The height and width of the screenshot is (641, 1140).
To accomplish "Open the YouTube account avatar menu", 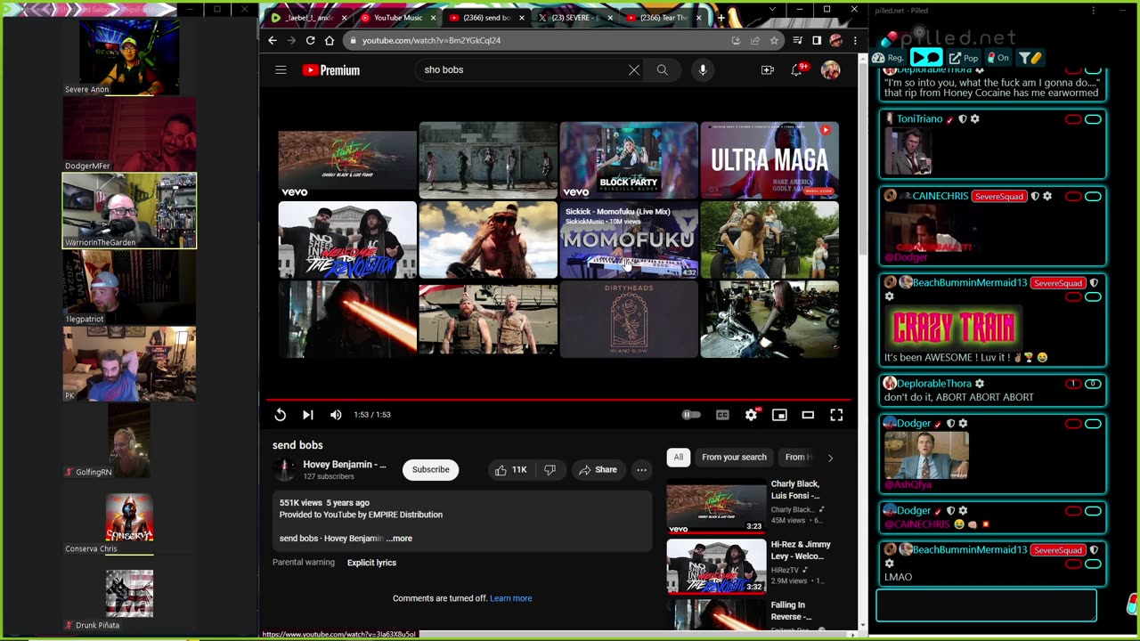I will 830,69.
